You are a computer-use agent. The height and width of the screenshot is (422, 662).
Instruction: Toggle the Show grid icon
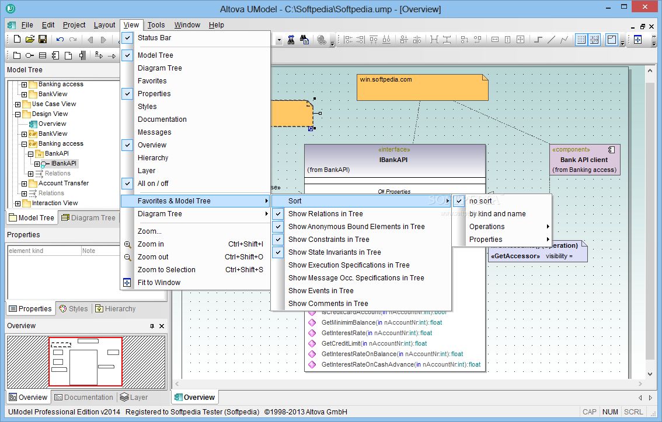point(581,40)
